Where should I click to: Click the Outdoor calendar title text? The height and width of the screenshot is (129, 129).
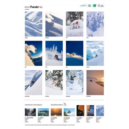[41, 118]
